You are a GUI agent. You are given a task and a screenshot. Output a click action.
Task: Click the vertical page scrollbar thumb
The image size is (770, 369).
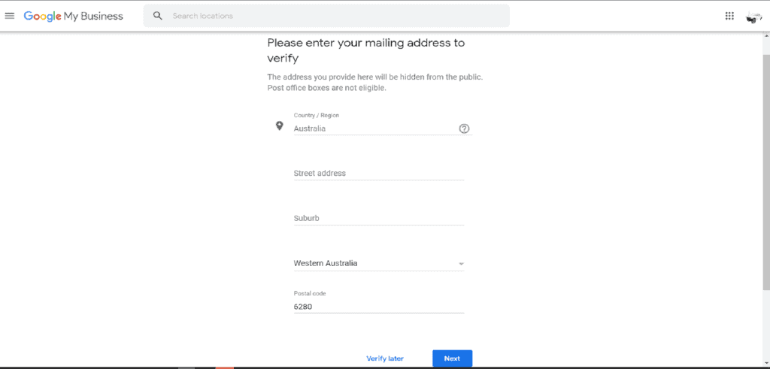(766, 165)
